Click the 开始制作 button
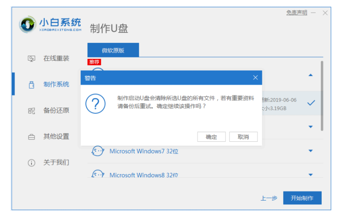Image resolution: width=342 pixels, height=220 pixels. click(302, 198)
